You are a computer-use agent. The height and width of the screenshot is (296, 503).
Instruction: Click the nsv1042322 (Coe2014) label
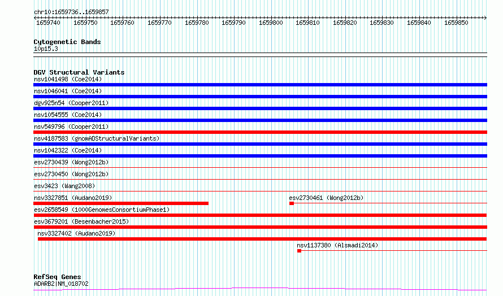click(x=68, y=150)
